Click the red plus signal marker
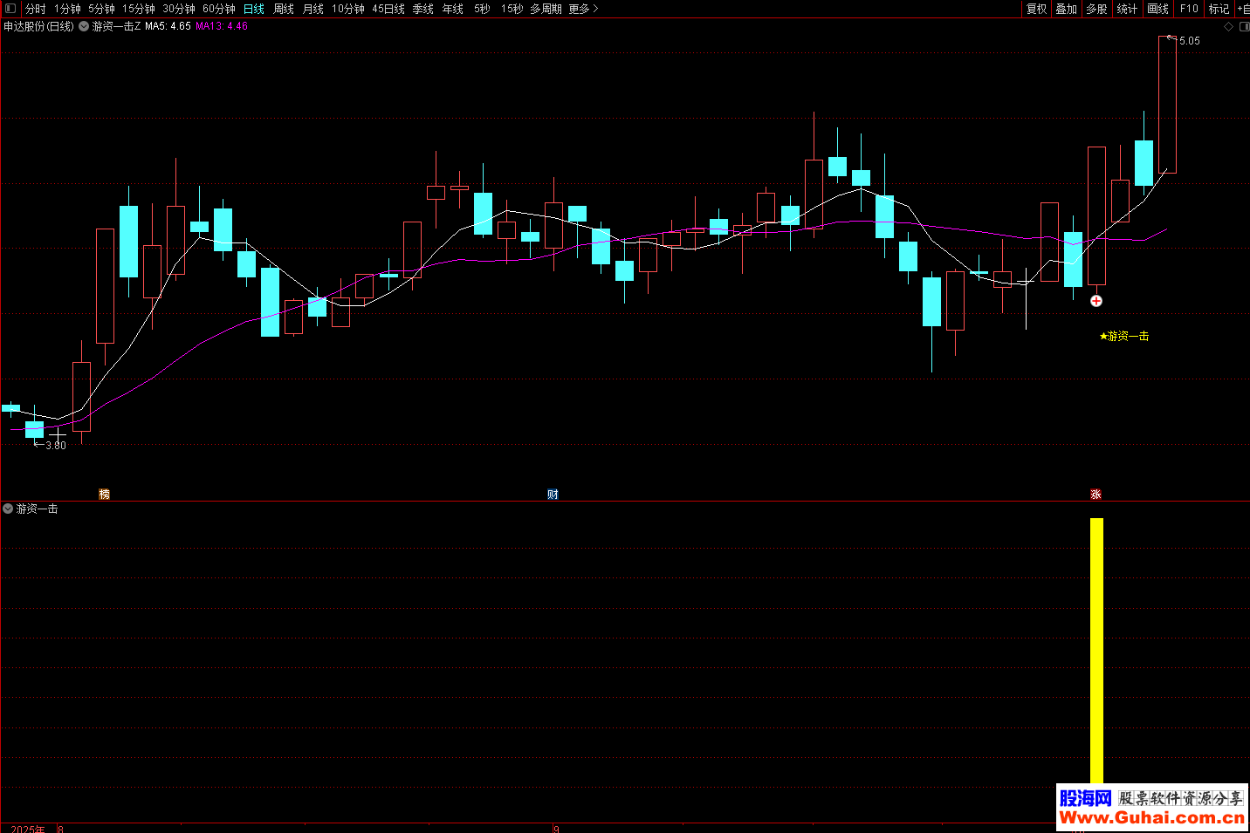Viewport: 1250px width, 833px height. click(1096, 301)
